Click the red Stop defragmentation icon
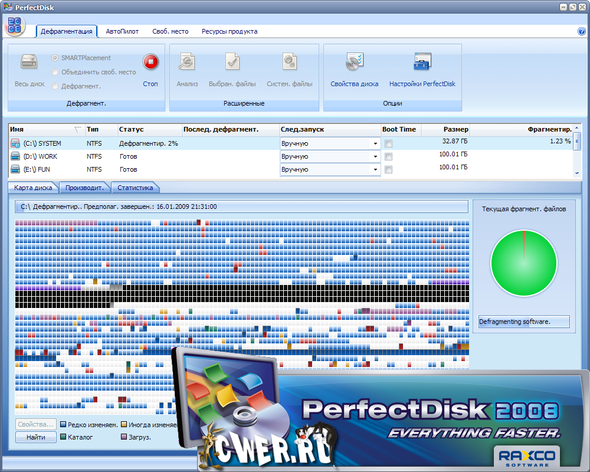The height and width of the screenshot is (472, 590). pos(151,61)
